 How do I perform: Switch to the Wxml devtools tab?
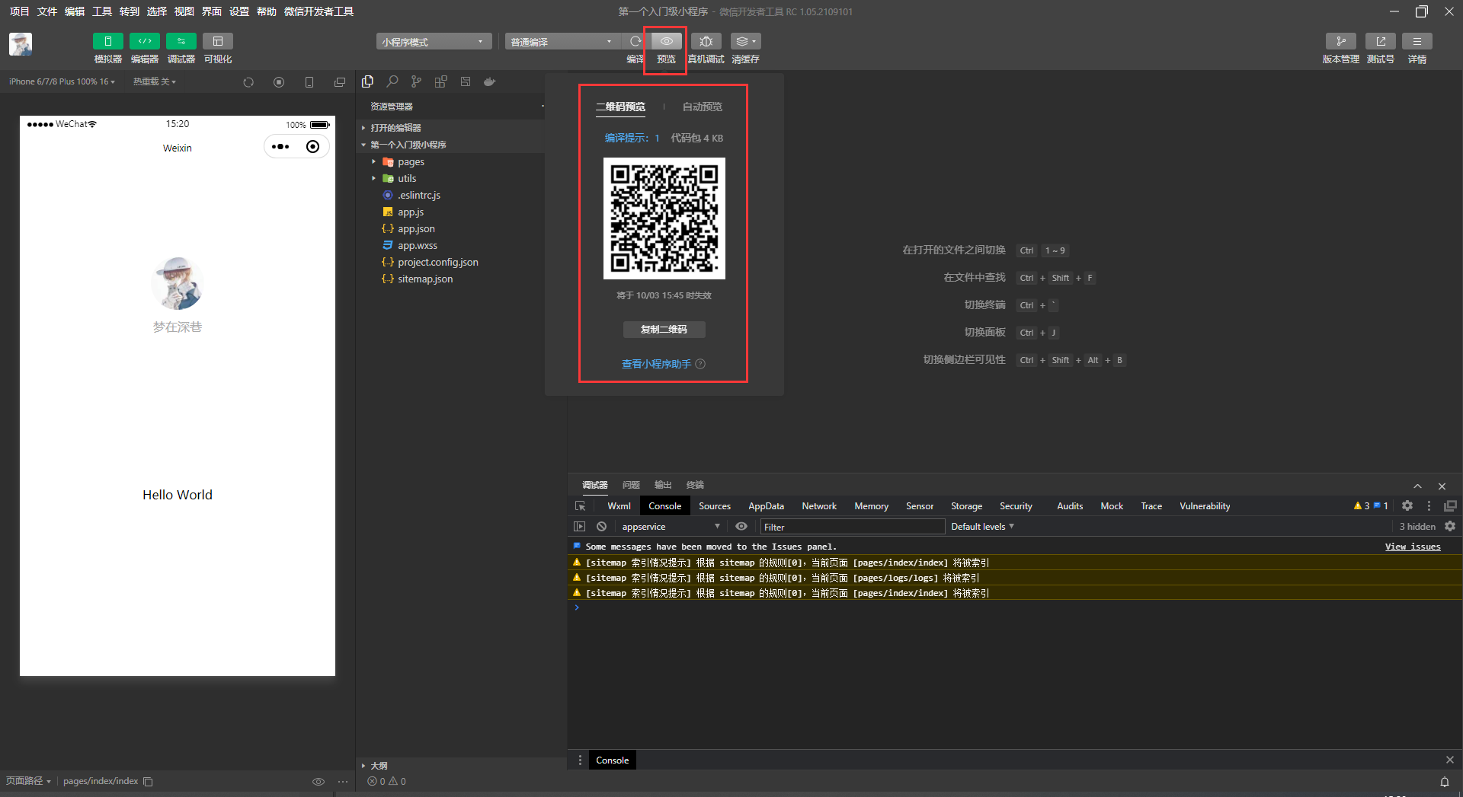619,506
